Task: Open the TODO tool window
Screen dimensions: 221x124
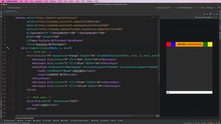Action: pyautogui.click(x=28, y=121)
